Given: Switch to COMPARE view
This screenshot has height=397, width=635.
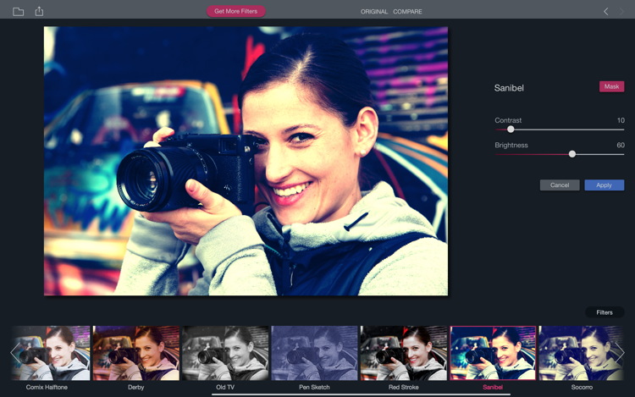Looking at the screenshot, I should (407, 12).
